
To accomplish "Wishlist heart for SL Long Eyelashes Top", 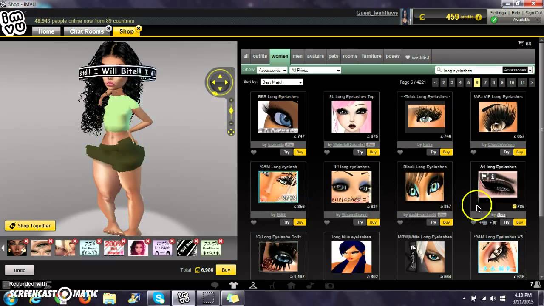I will (327, 152).
